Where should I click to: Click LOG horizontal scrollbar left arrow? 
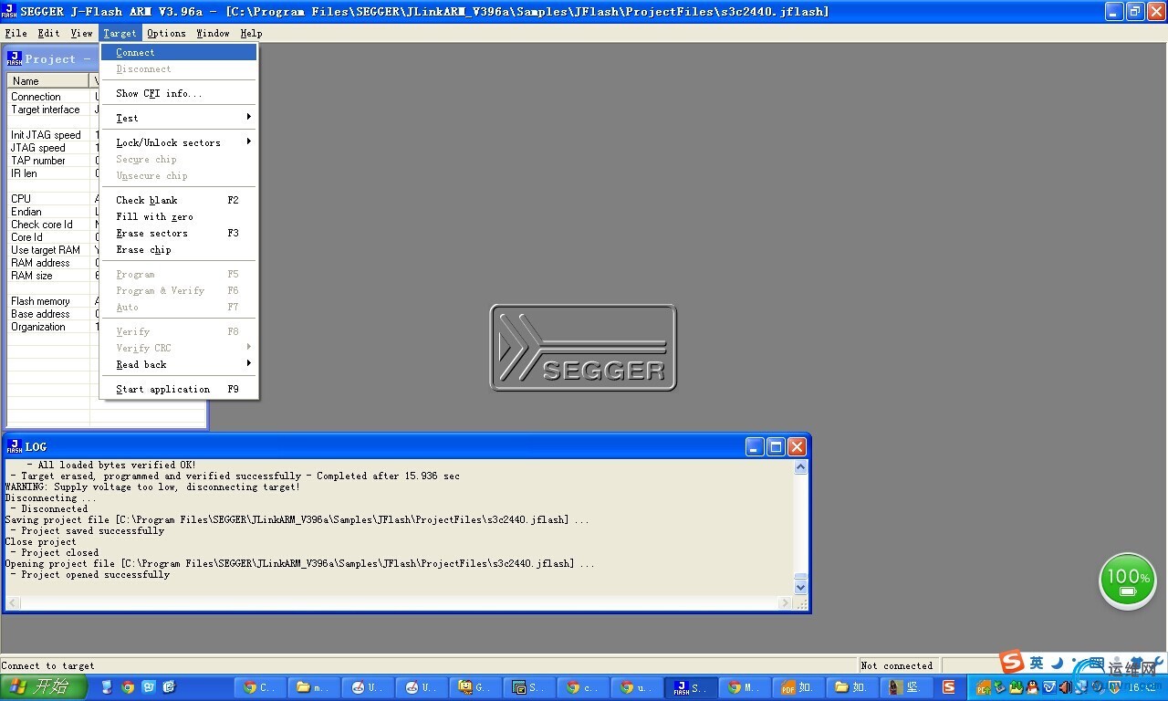coord(13,603)
